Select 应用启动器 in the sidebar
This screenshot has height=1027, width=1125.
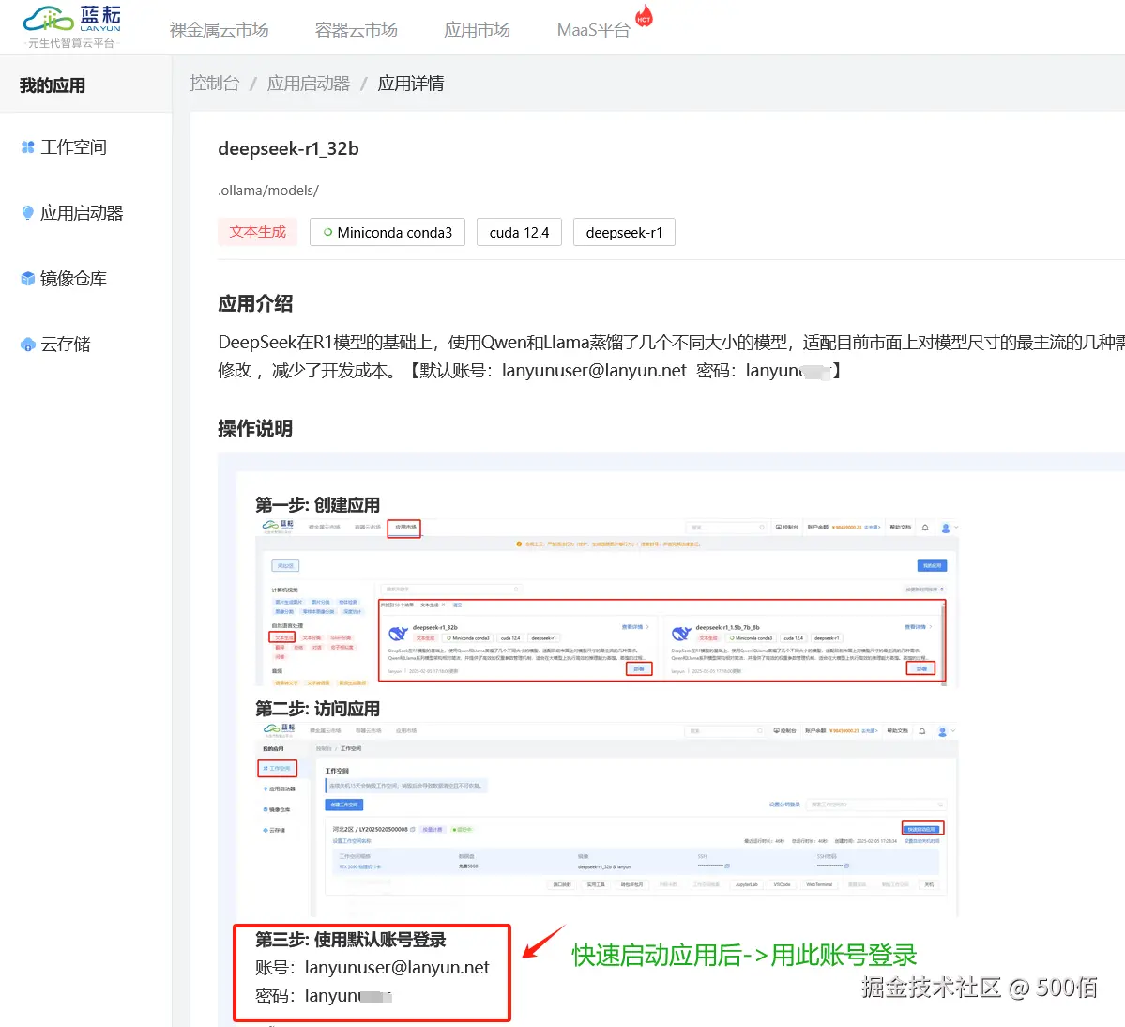coord(82,213)
